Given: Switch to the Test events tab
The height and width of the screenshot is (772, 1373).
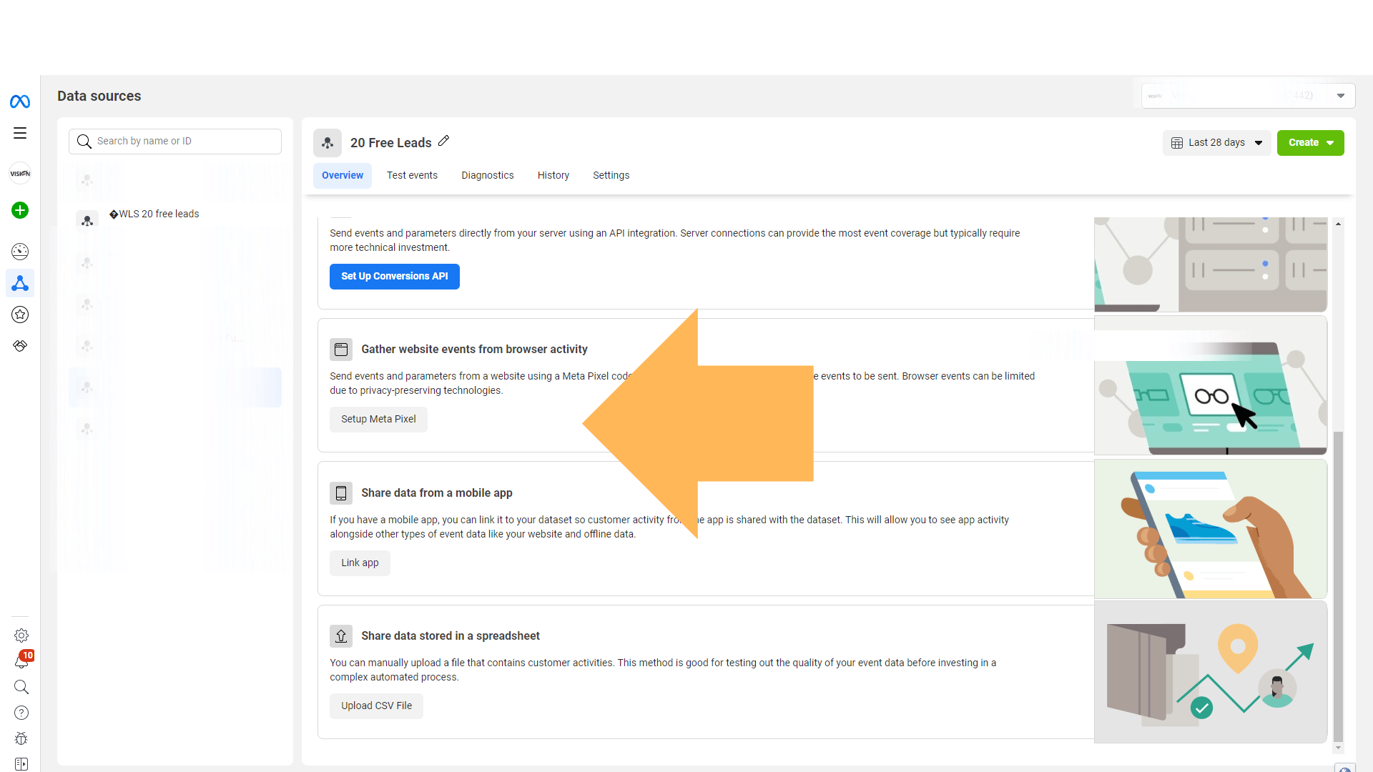Looking at the screenshot, I should pos(411,174).
